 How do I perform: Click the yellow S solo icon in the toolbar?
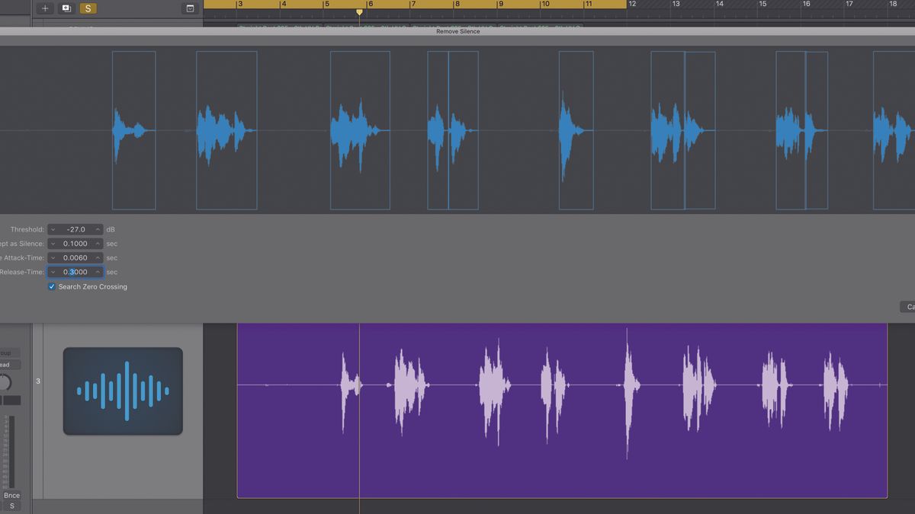click(x=88, y=8)
